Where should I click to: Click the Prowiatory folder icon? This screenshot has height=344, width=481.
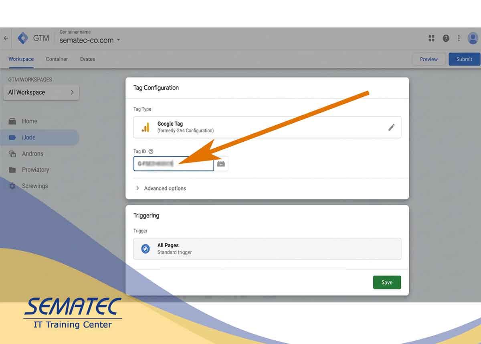coord(12,170)
